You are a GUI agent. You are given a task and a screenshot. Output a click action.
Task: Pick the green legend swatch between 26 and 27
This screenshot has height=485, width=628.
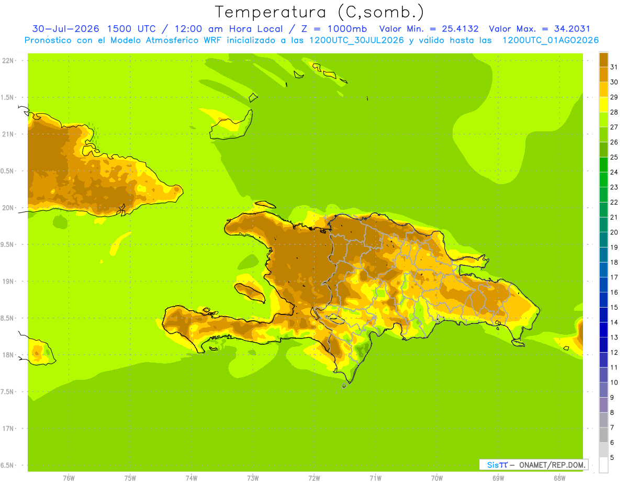(603, 135)
